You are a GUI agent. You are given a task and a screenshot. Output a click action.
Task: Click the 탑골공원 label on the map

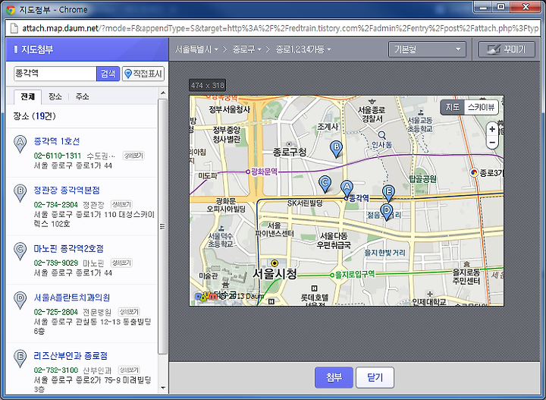click(422, 180)
